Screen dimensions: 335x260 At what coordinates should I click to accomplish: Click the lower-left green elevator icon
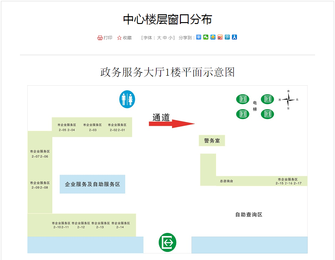coord(243,114)
